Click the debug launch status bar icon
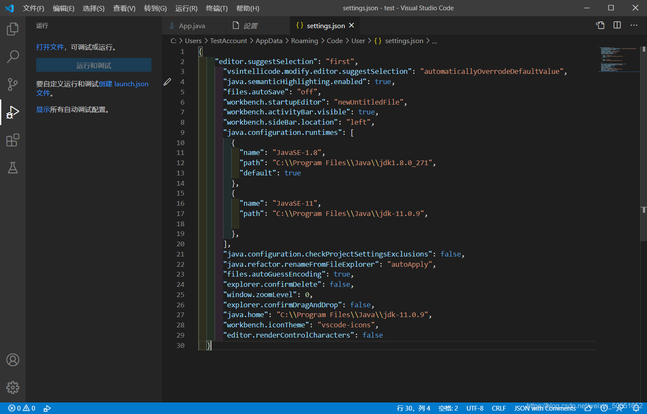The width and height of the screenshot is (647, 414). (x=47, y=408)
